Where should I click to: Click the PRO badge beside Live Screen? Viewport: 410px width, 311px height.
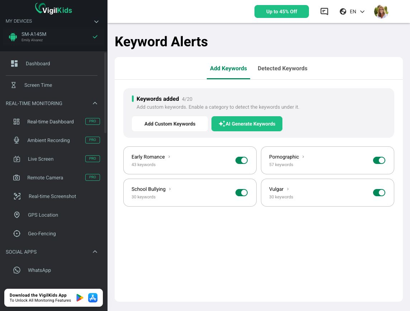(x=92, y=159)
